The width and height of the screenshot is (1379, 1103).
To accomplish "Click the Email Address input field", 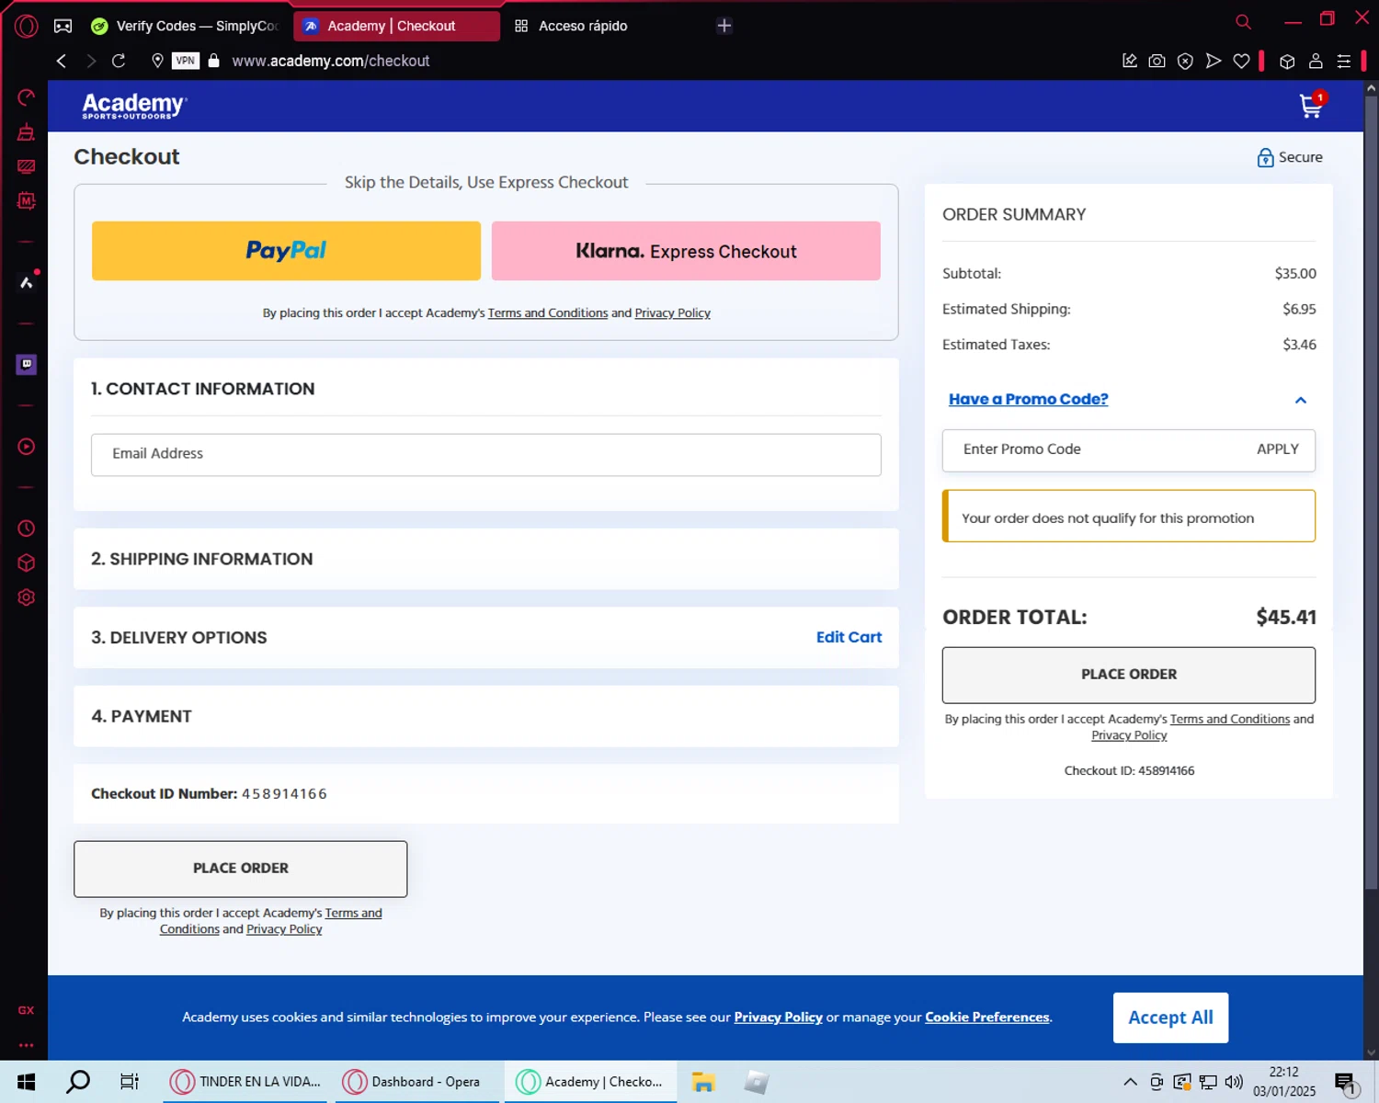I will click(x=485, y=454).
